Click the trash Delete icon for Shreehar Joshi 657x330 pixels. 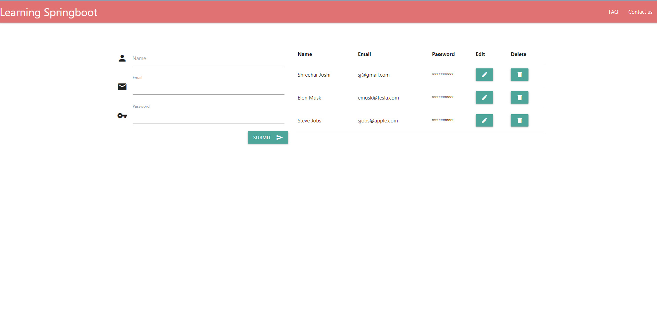tap(519, 75)
